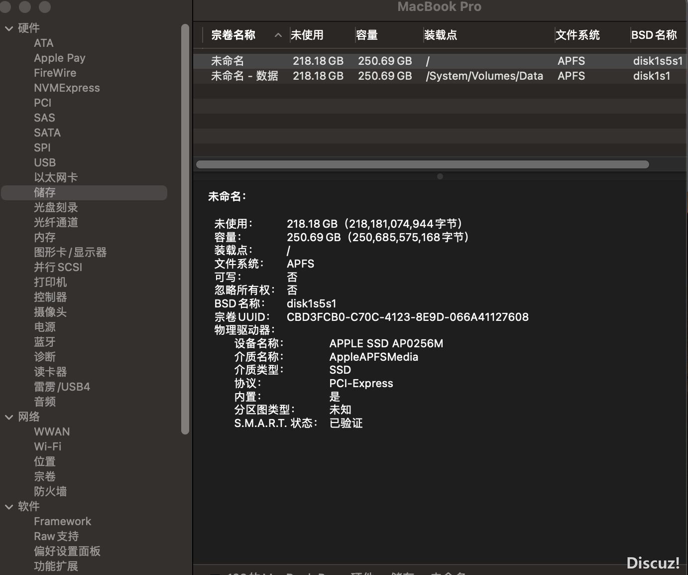Open 光纤通道 info

coord(56,223)
